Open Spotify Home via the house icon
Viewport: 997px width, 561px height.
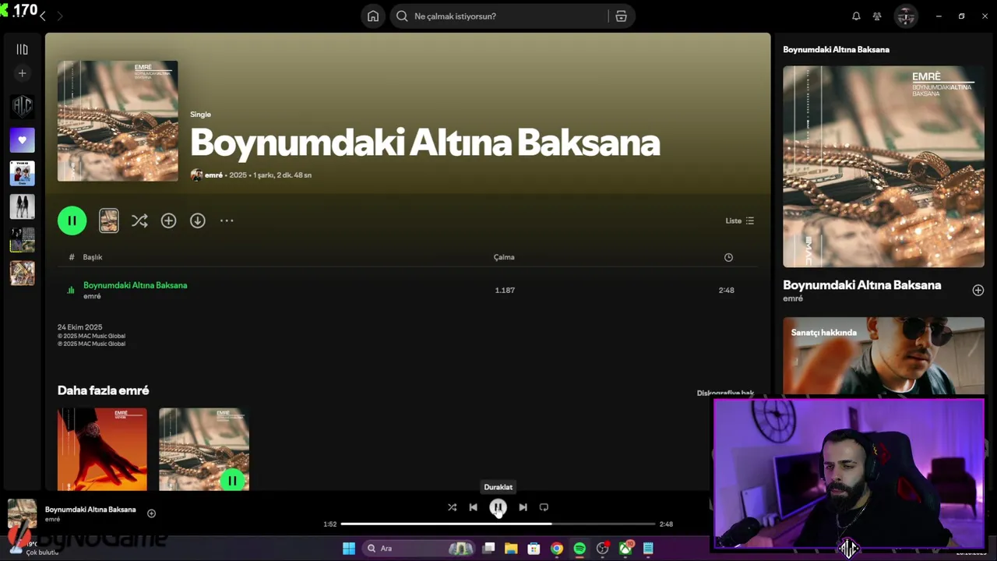click(x=373, y=16)
